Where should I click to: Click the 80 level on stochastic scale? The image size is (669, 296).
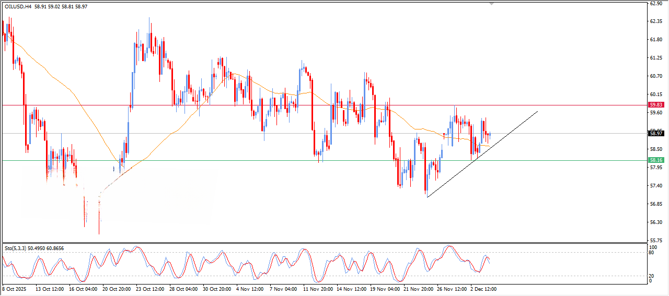(651, 253)
